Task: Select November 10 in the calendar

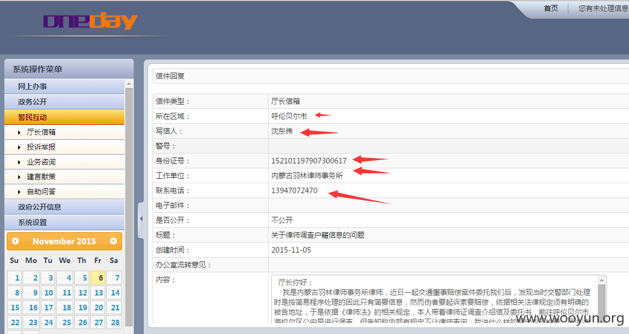Action: pyautogui.click(x=48, y=293)
